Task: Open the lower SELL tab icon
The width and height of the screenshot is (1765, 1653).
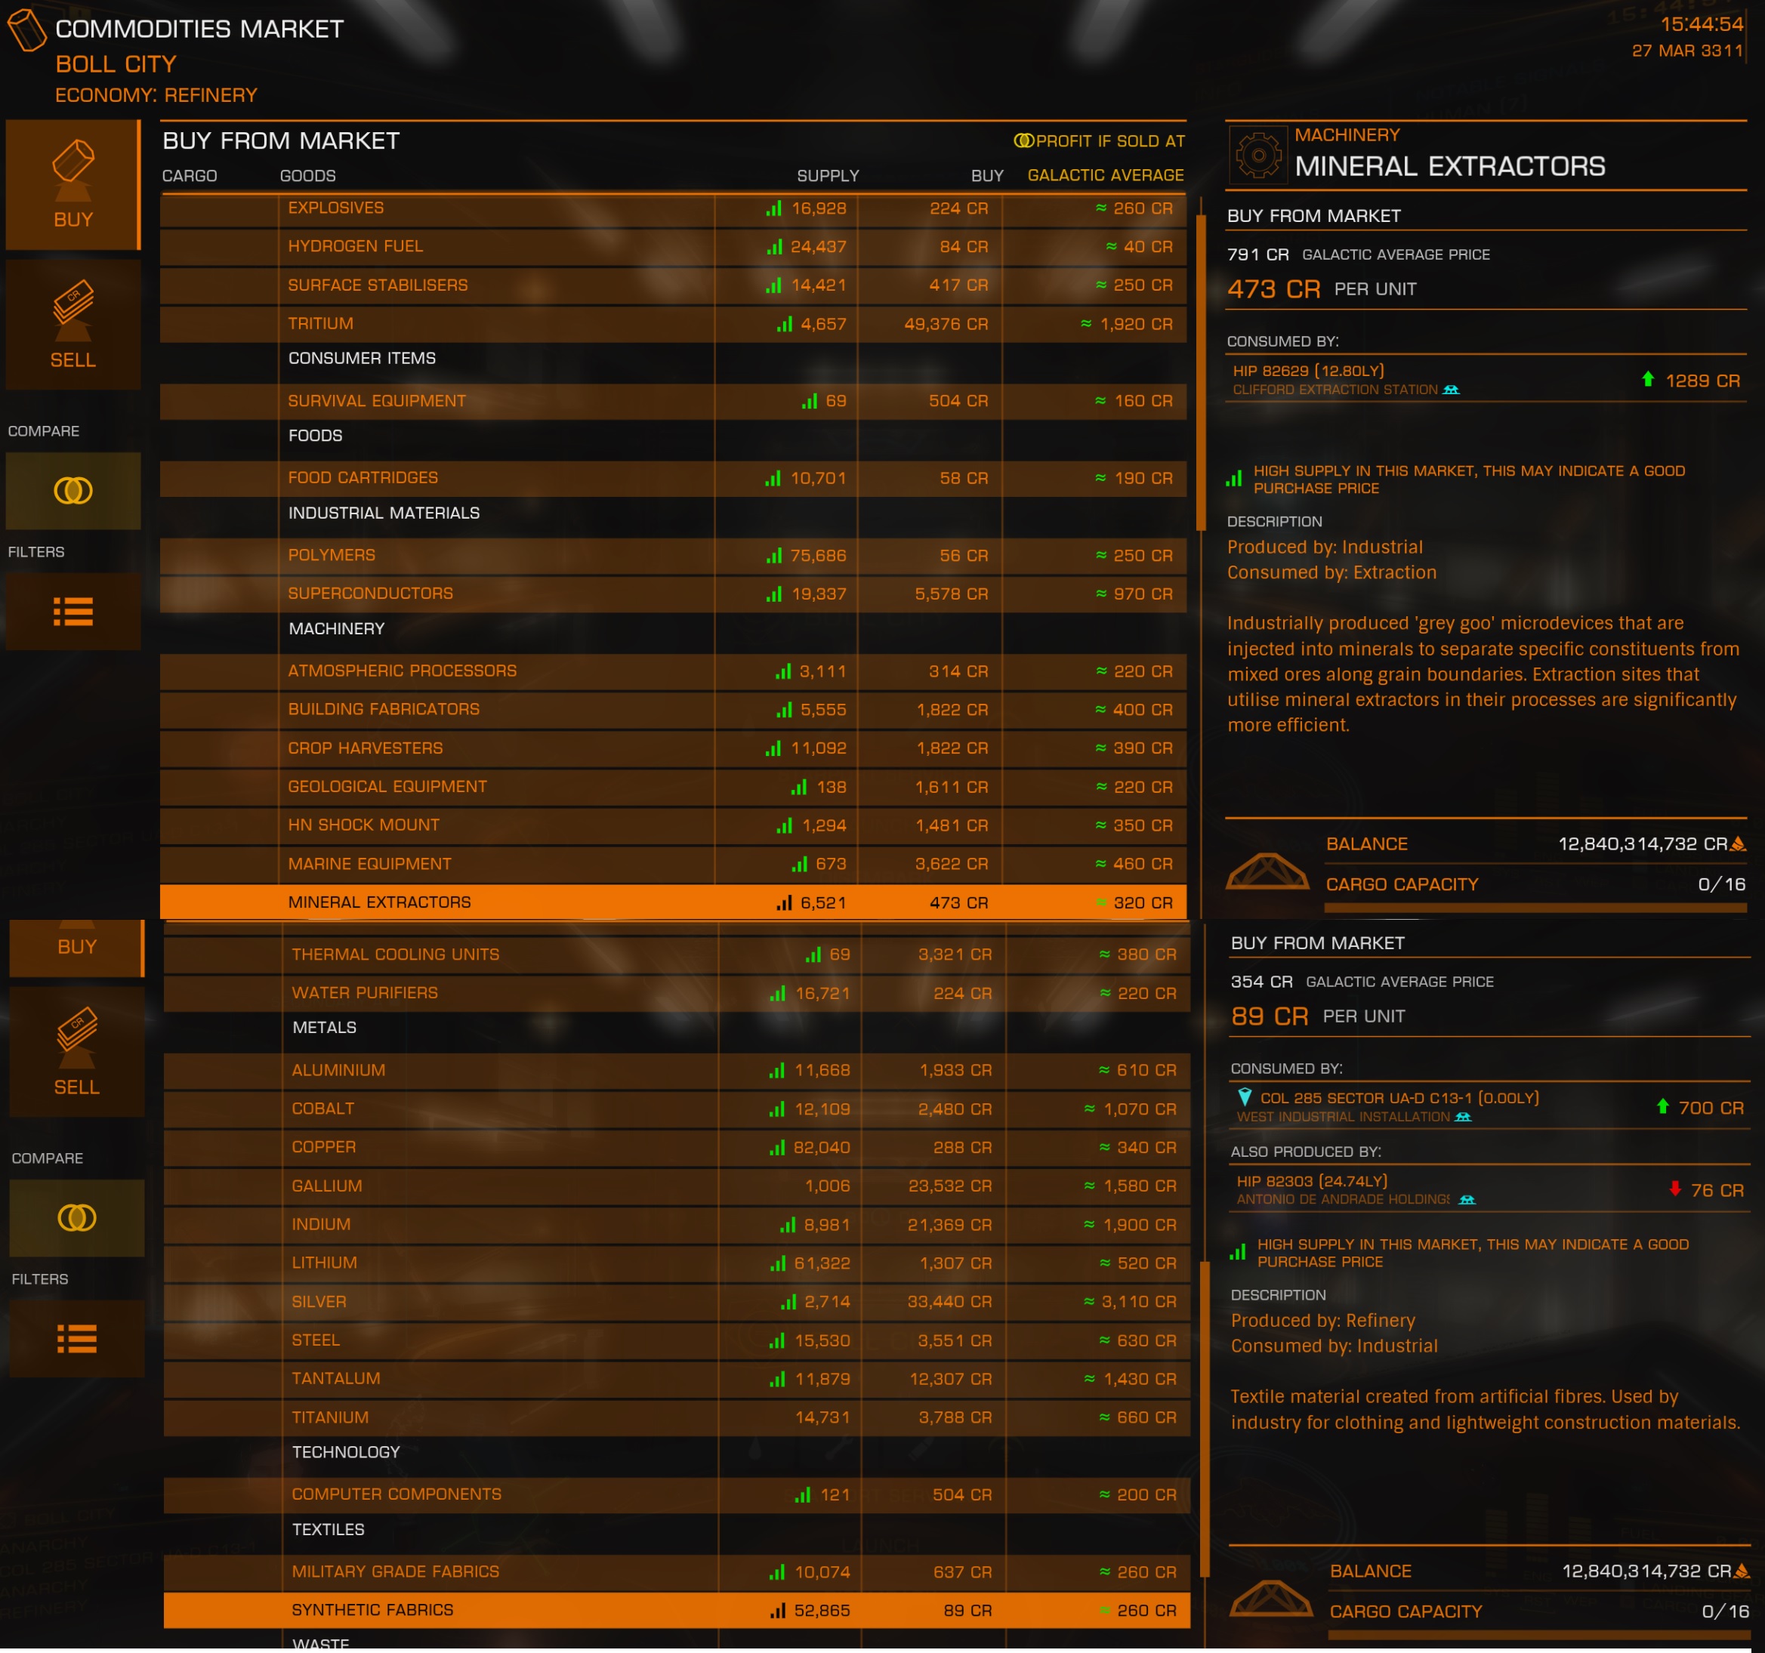Action: click(x=76, y=1052)
